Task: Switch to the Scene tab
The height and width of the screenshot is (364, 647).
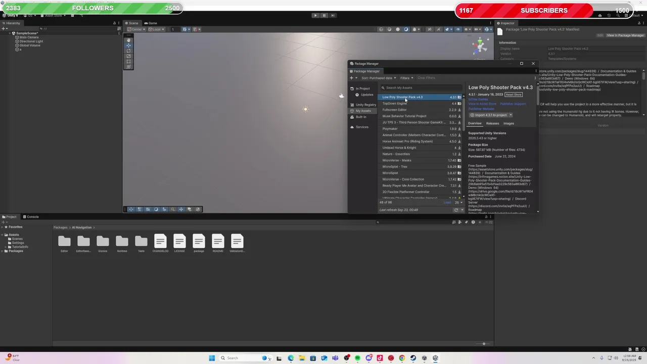Action: coord(131,23)
